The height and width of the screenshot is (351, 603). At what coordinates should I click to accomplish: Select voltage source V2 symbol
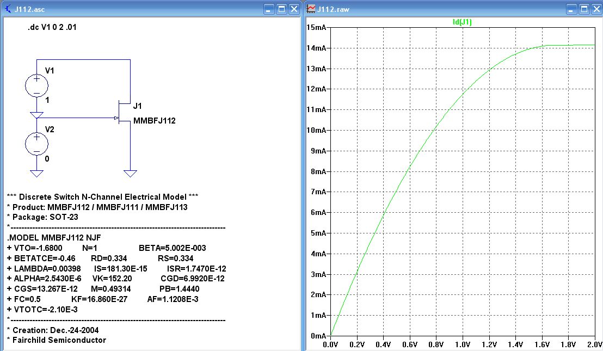pyautogui.click(x=36, y=144)
